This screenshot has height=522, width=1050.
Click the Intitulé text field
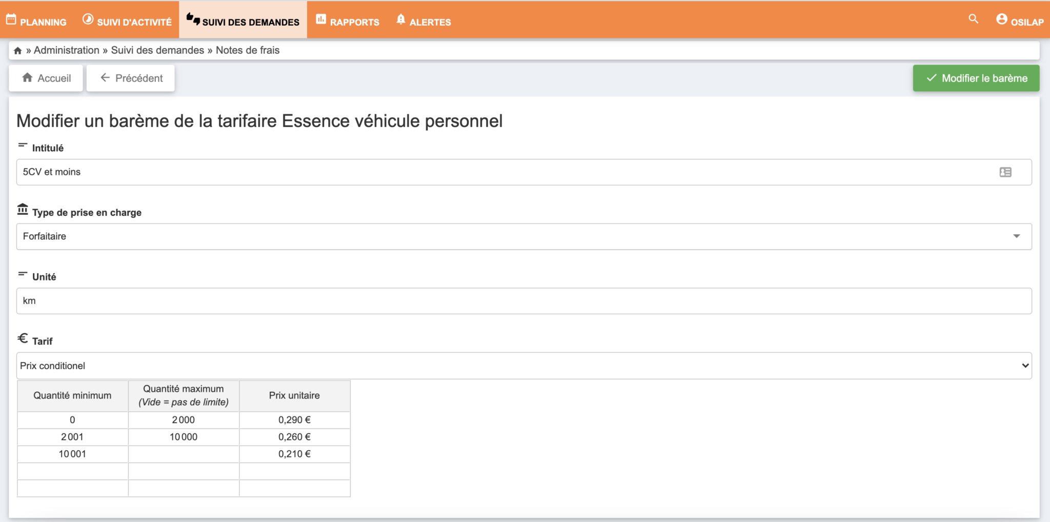[524, 172]
